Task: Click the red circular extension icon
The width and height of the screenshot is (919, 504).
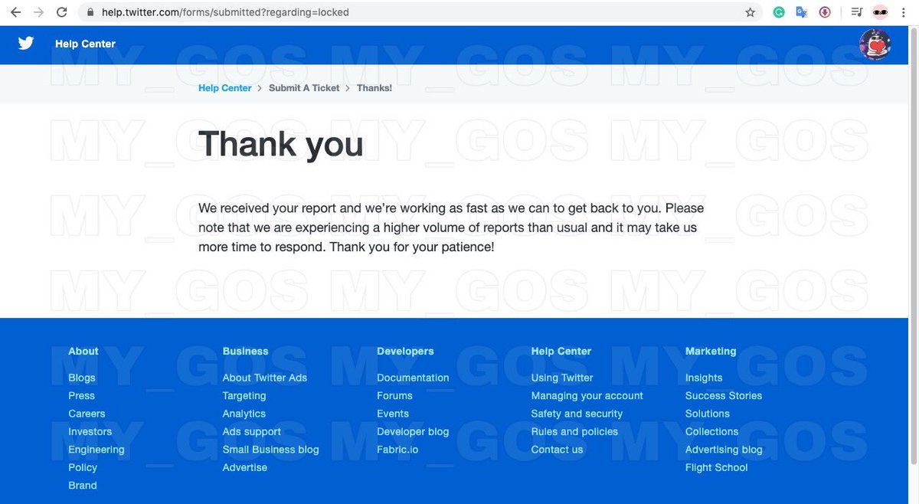Action: pyautogui.click(x=825, y=12)
